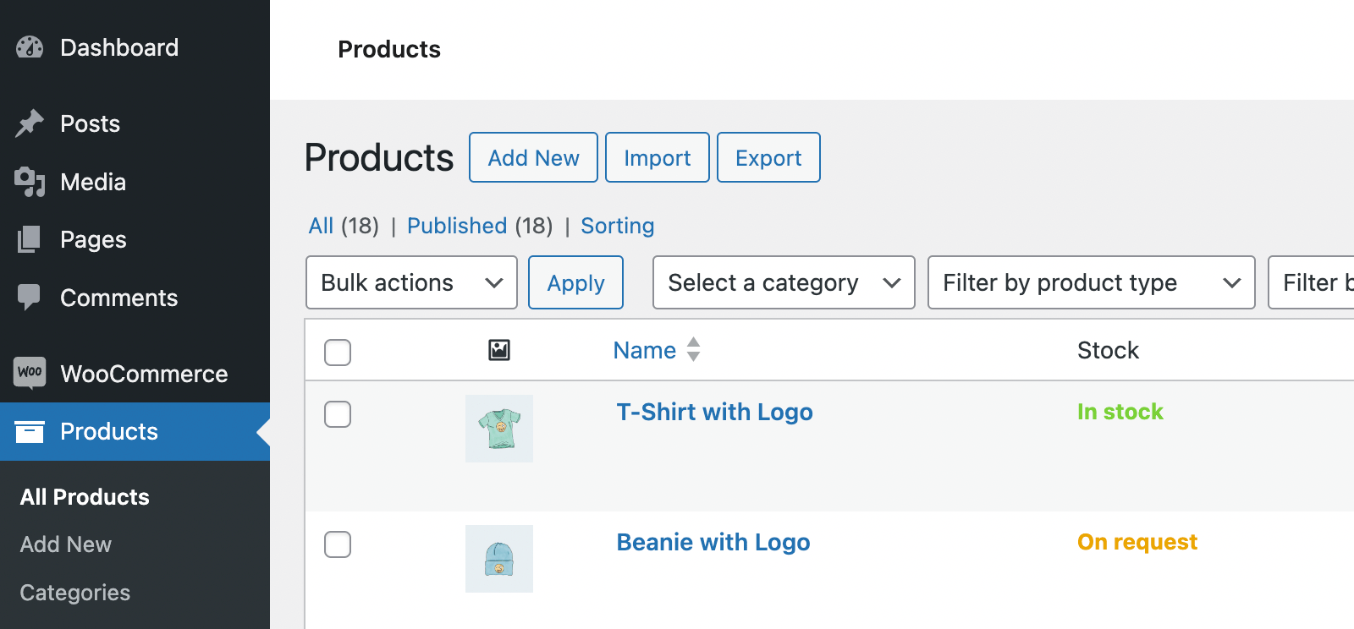
Task: Click the image column header icon
Action: 499,350
